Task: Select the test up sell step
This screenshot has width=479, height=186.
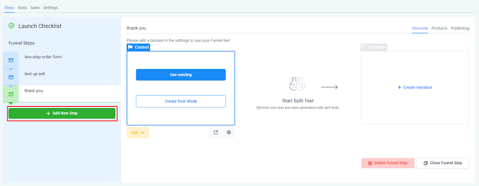Action: [x=62, y=77]
